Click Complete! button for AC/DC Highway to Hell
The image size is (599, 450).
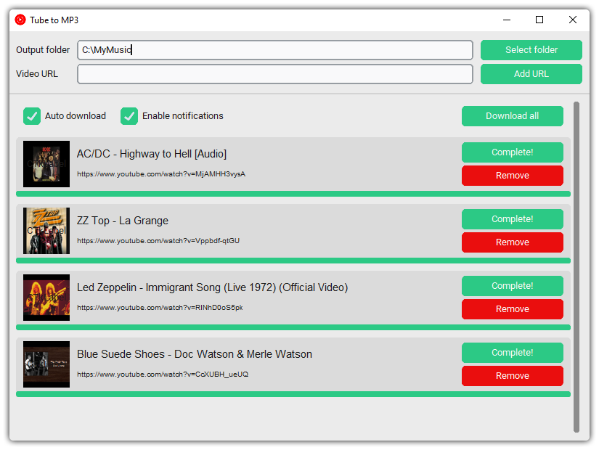[513, 152]
